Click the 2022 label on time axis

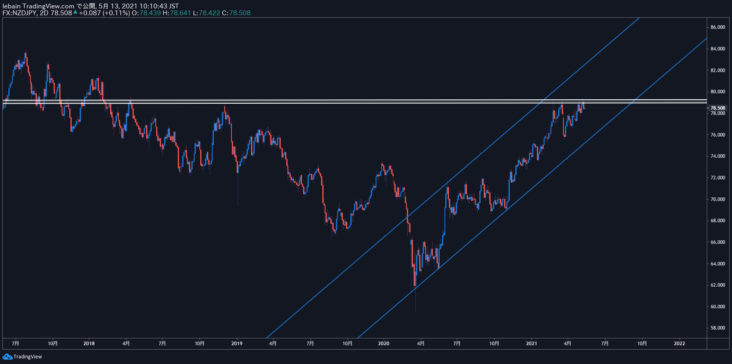679,344
